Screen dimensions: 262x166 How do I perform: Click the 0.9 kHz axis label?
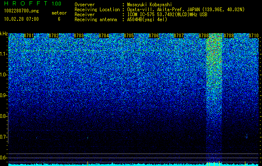click(x=4, y=95)
